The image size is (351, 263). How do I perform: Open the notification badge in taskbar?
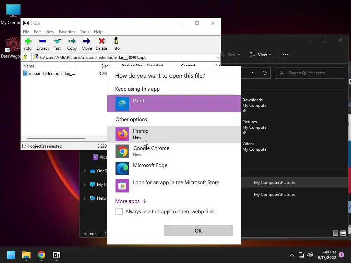pyautogui.click(x=341, y=255)
